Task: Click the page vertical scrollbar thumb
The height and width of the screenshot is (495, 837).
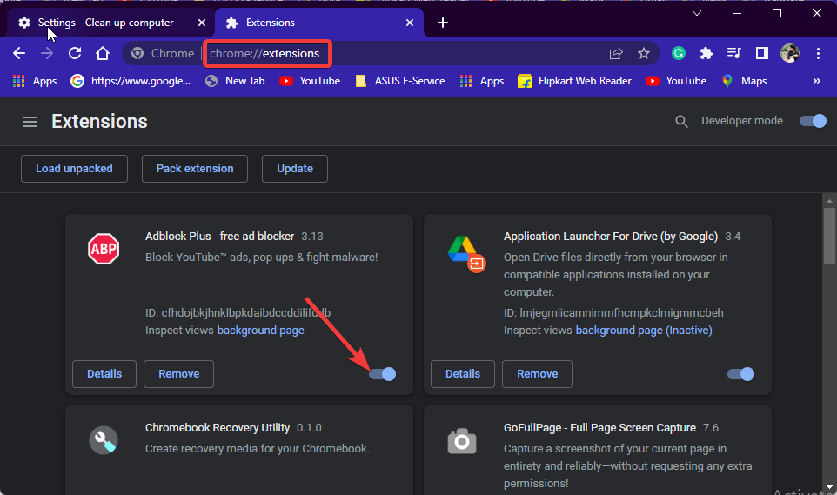Action: (x=829, y=236)
